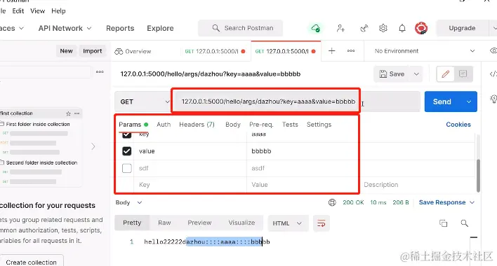The width and height of the screenshot is (497, 266).
Task: Open the notifications bell
Action: pyautogui.click(x=402, y=28)
